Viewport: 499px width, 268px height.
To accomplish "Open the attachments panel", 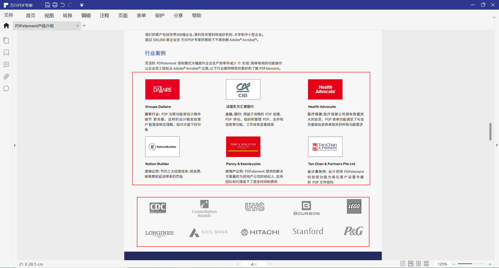I will [6, 77].
